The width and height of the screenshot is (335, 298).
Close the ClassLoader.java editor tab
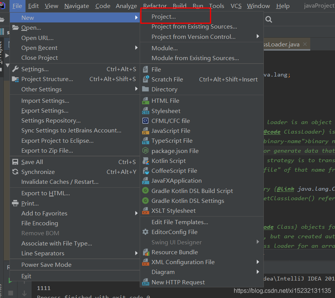[305, 44]
